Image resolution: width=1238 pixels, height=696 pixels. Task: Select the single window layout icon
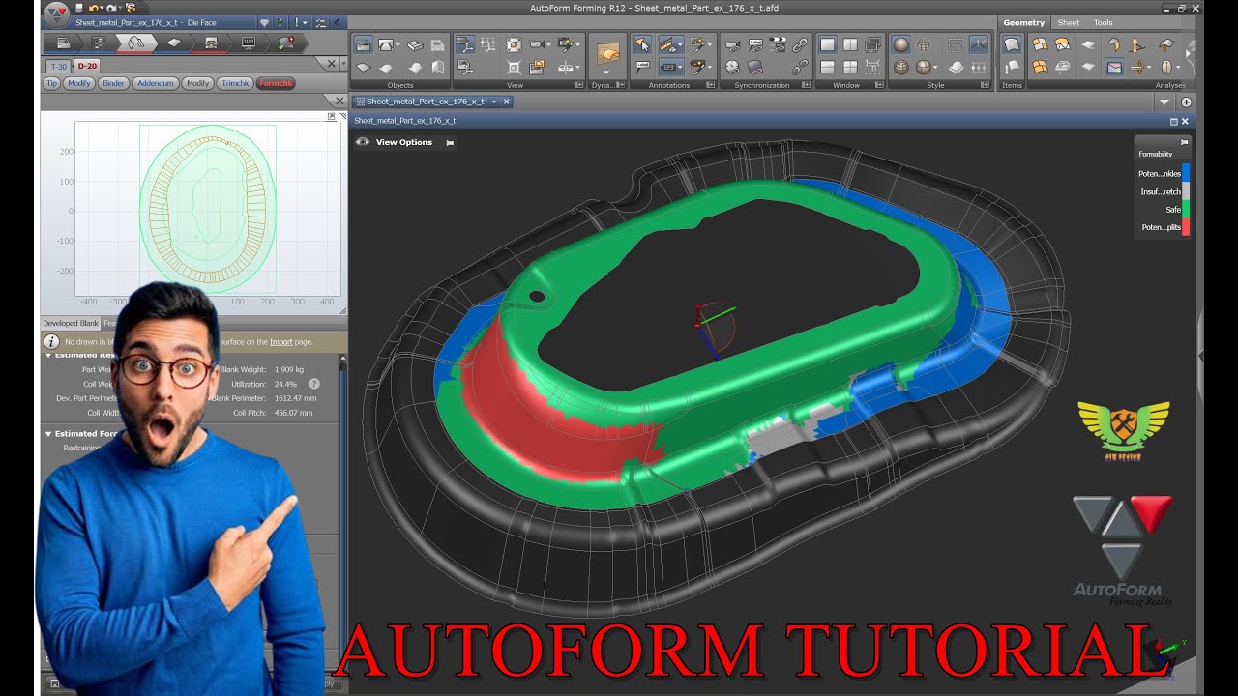[827, 44]
